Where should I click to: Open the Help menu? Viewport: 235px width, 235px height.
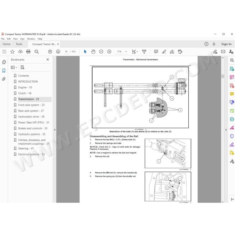point(40,39)
